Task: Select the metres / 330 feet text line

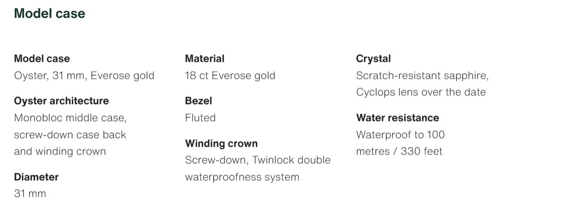Action: point(399,152)
